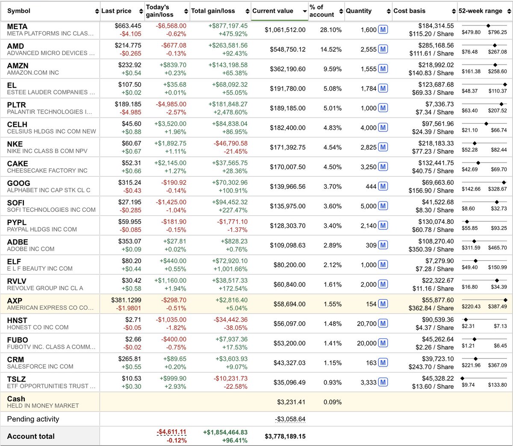Open the AMD symbol link
This screenshot has height=446, width=513.
(x=15, y=46)
